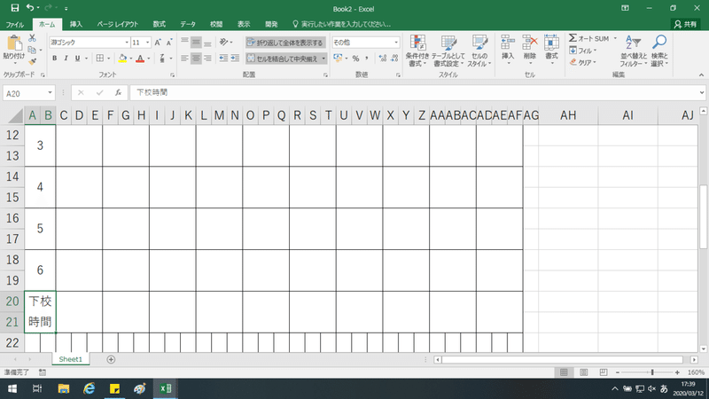Add a new sheet

coord(111,359)
